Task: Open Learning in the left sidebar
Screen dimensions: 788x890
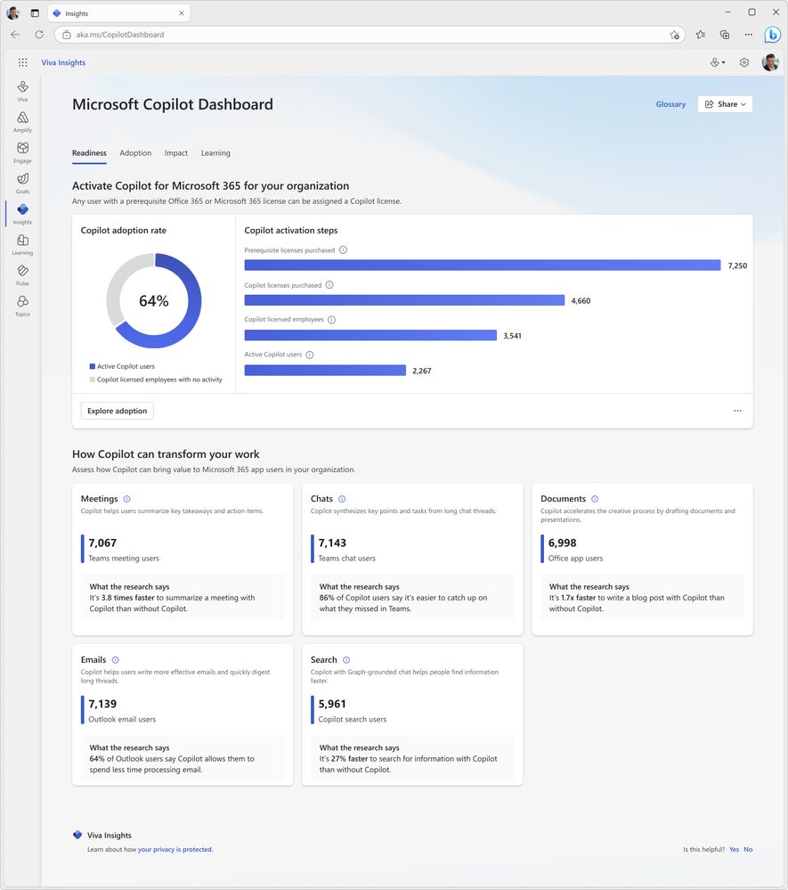Action: (22, 244)
